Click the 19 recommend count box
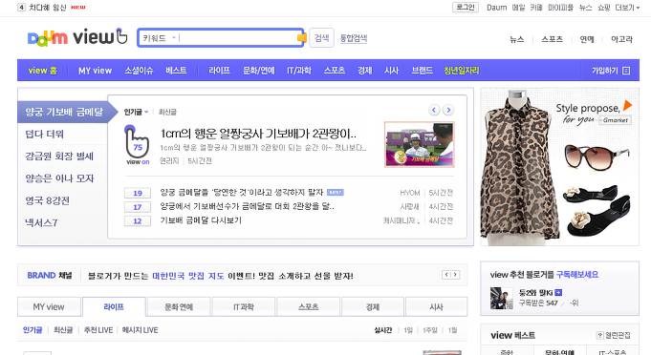 [138, 193]
